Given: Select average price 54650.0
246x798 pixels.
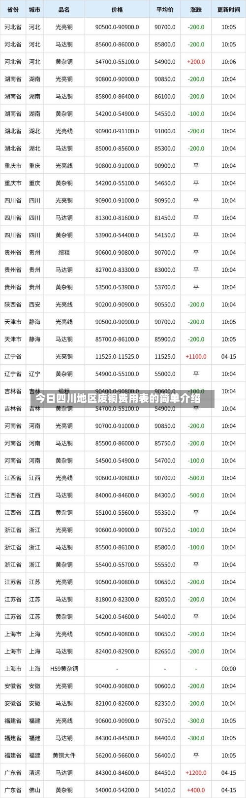Looking at the screenshot, I should [x=165, y=183].
